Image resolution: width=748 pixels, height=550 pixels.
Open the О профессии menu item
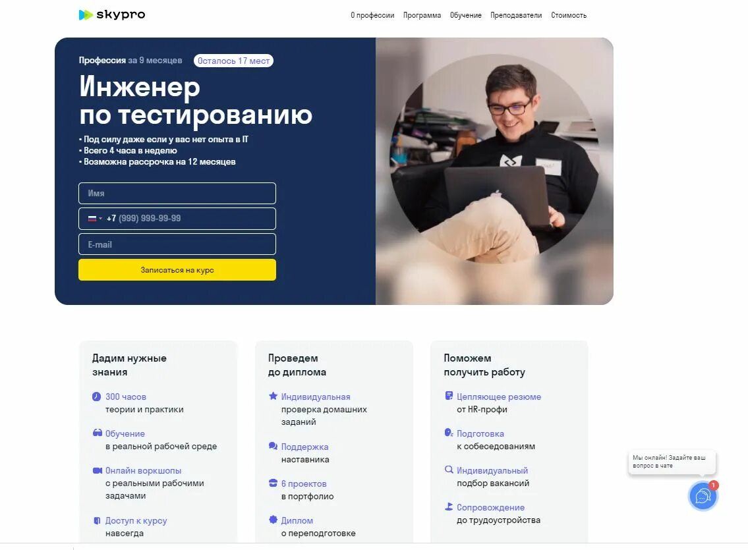click(x=372, y=15)
